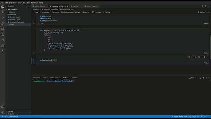Execute above cells icon
This screenshot has height=119, width=211.
192,57
